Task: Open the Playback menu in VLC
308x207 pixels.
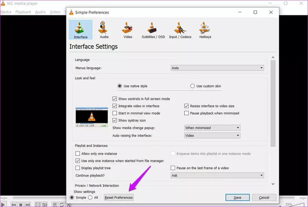Action: (23, 12)
